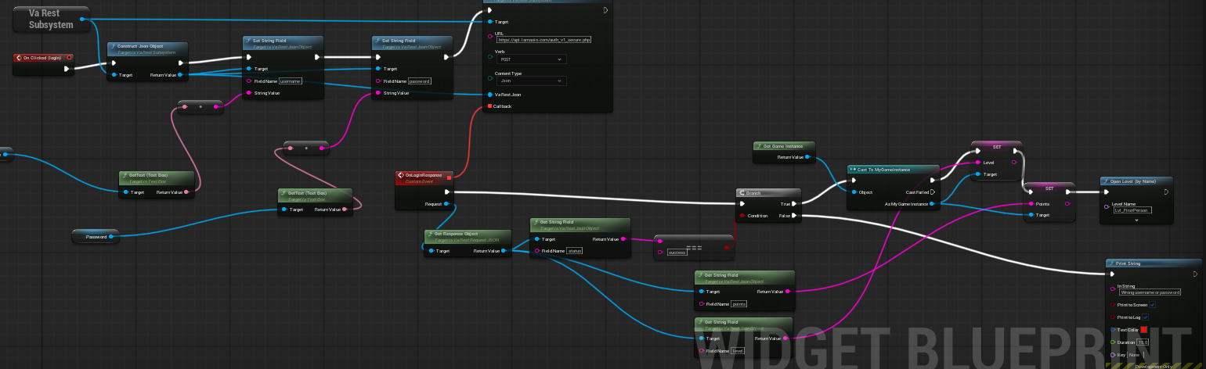The height and width of the screenshot is (369, 1206).
Task: Toggle the Print to Log checkbox
Action: point(1145,317)
